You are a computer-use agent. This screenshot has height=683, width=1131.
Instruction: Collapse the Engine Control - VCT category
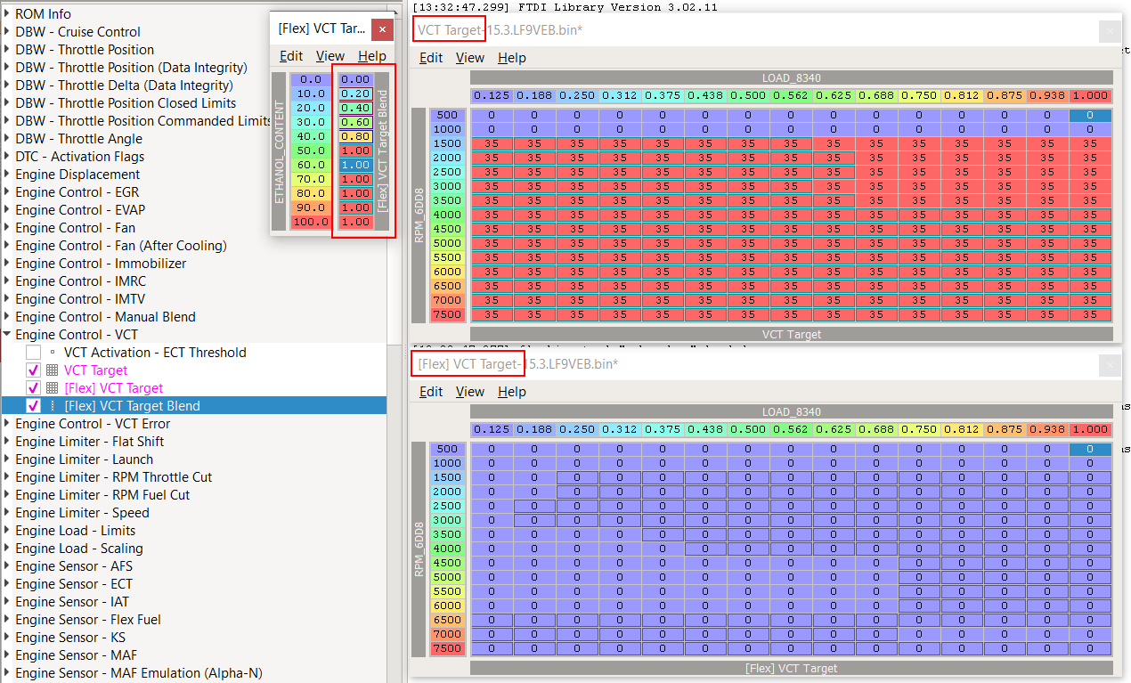pos(7,335)
